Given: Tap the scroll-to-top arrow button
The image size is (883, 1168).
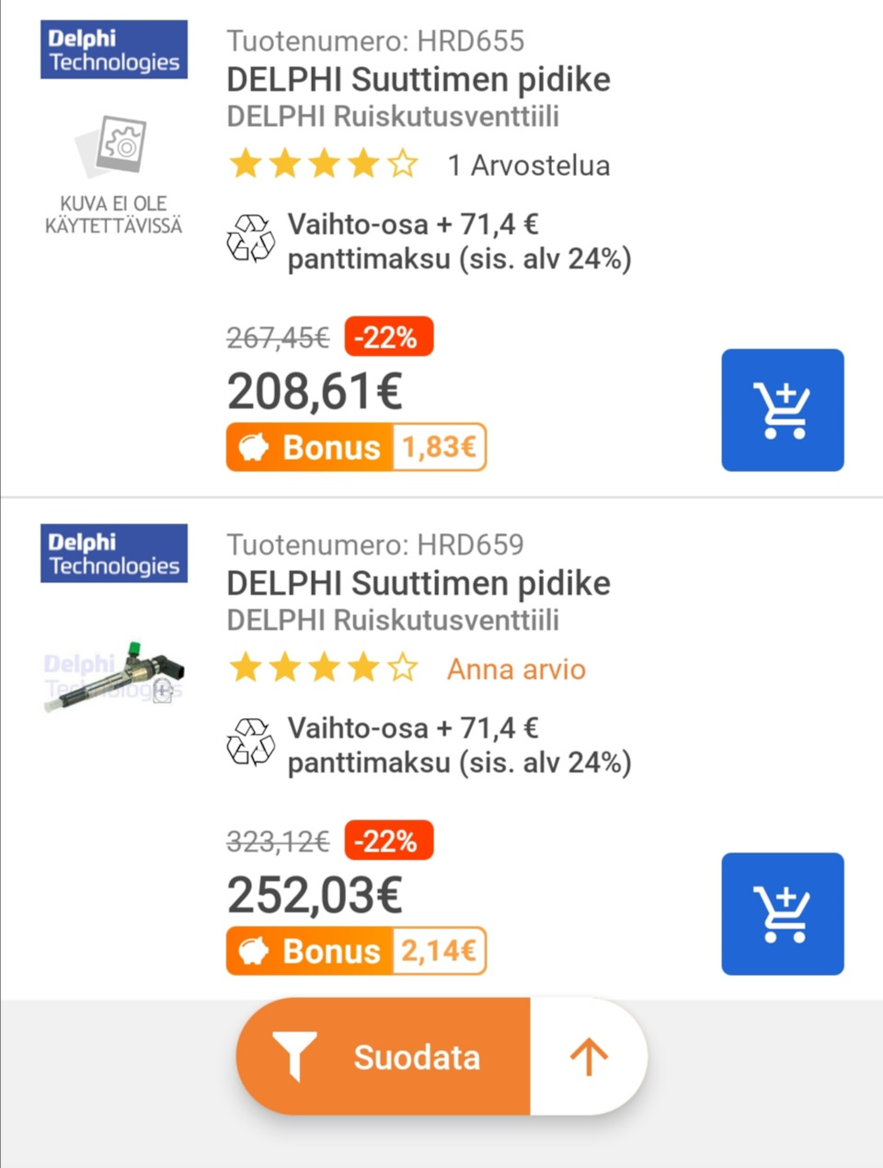Looking at the screenshot, I should point(589,1057).
